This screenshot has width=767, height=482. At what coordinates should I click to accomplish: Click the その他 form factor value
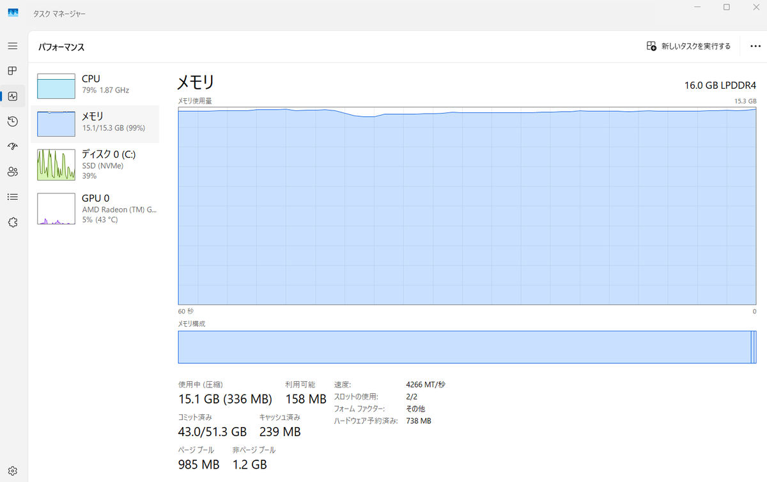pyautogui.click(x=415, y=409)
